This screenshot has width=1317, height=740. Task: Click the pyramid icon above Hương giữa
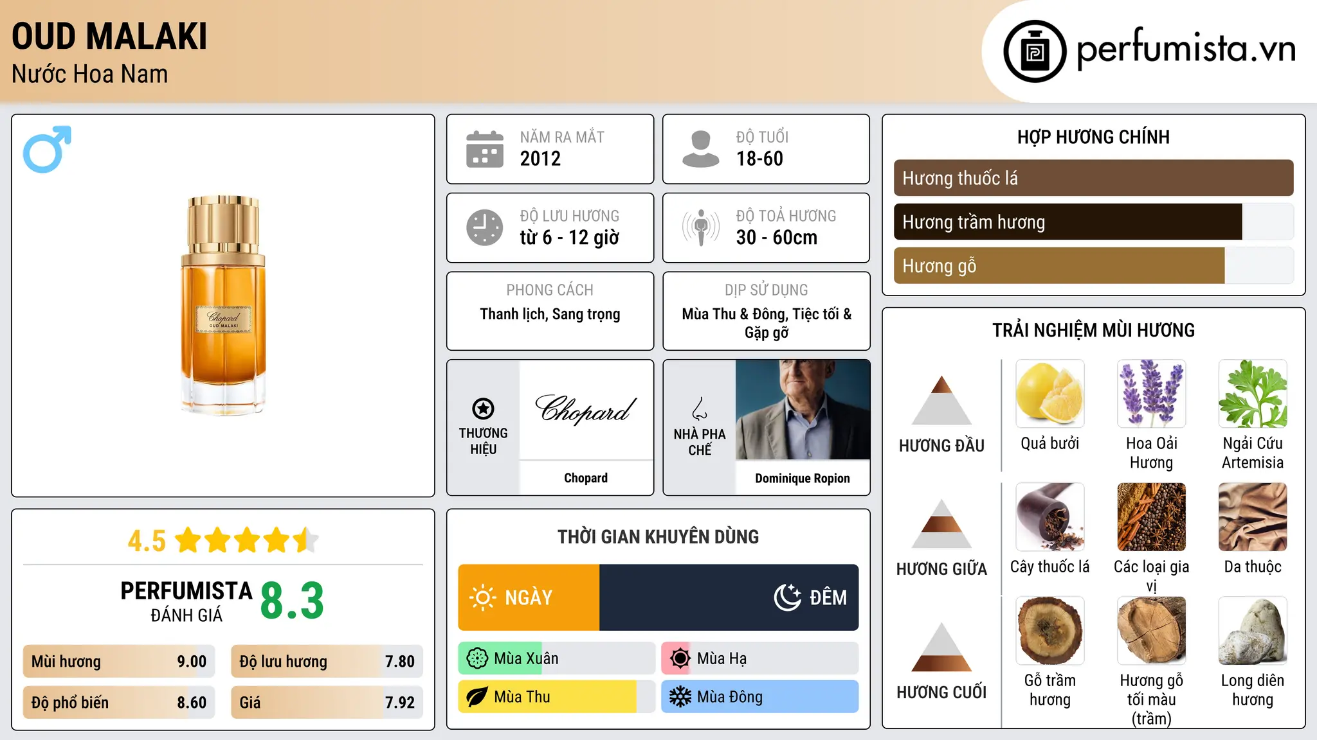(941, 524)
